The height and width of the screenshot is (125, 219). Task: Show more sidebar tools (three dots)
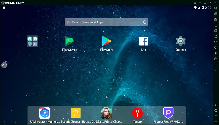[x=216, y=70]
